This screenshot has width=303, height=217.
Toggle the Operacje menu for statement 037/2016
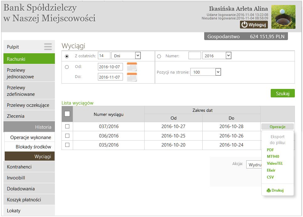pyautogui.click(x=278, y=127)
